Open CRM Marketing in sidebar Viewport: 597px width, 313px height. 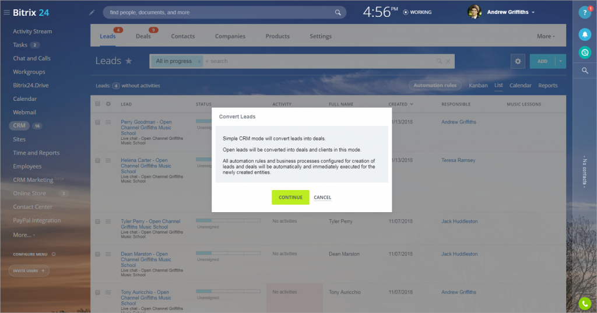coord(33,180)
